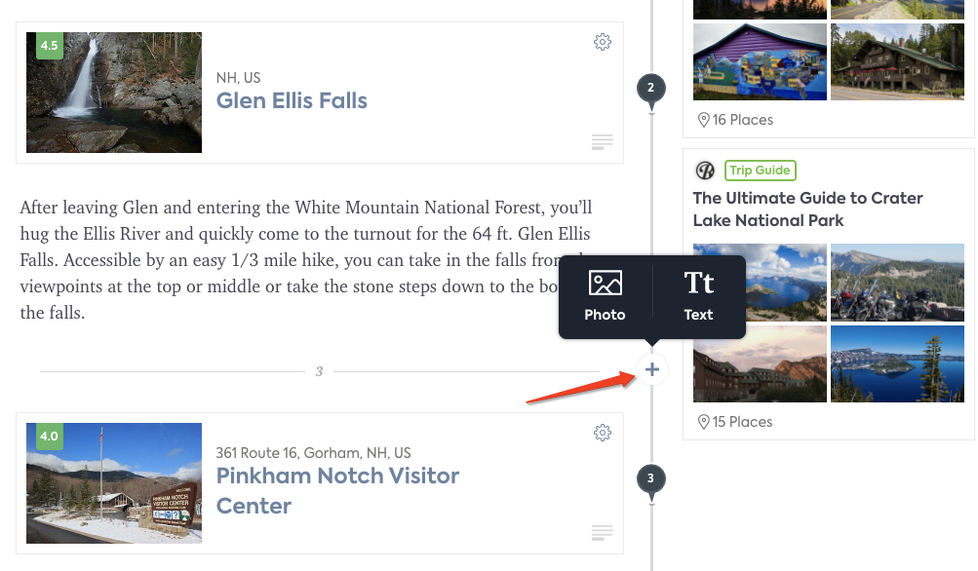Click the 16 Places location label
This screenshot has width=978, height=571.
(x=735, y=120)
